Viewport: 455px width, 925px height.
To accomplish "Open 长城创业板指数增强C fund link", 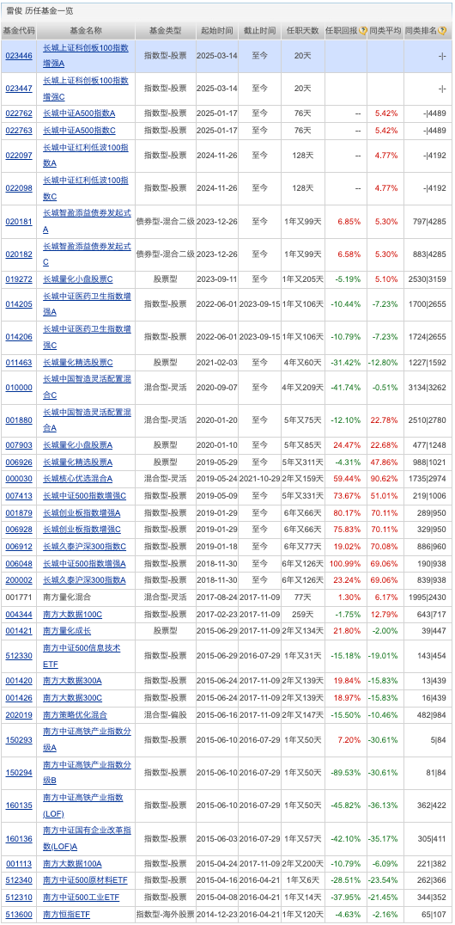I will tap(82, 530).
